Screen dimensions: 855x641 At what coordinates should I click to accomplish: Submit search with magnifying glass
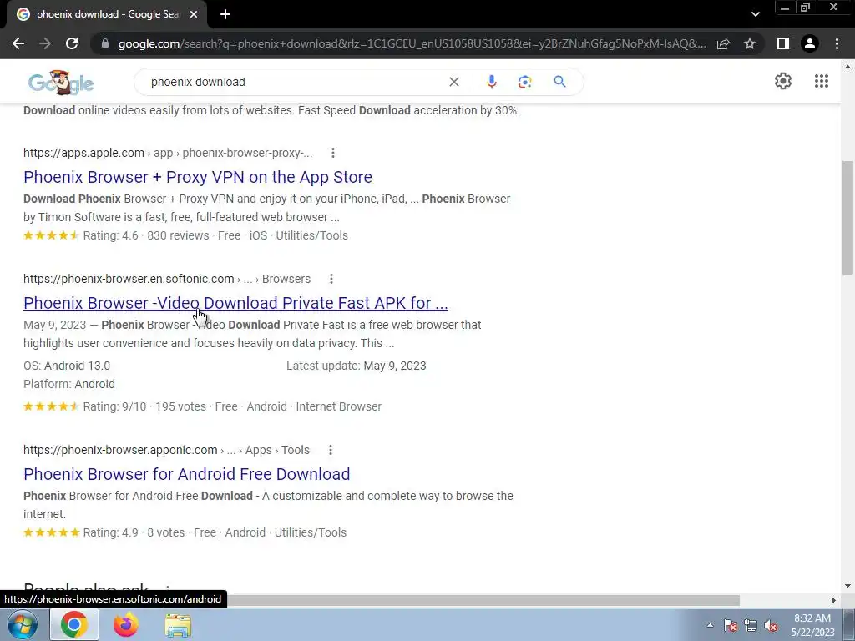coord(559,82)
